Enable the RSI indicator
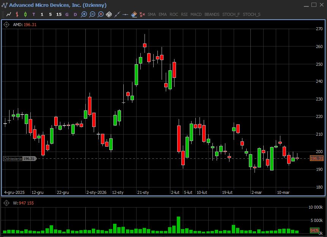Image resolution: width=327 pixels, height=237 pixels. 184,14
